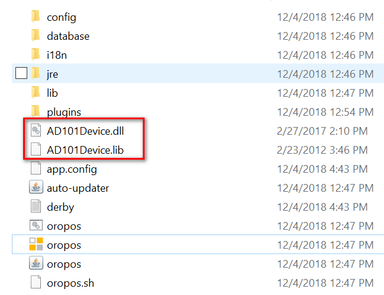Viewport: 384px width, 295px height.
Task: Select the auto-updater Java jar icon
Action: pos(36,188)
